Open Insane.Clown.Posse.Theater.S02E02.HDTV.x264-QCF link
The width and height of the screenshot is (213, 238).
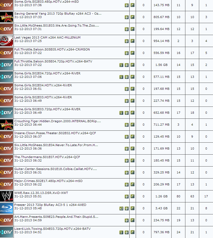click(55, 133)
